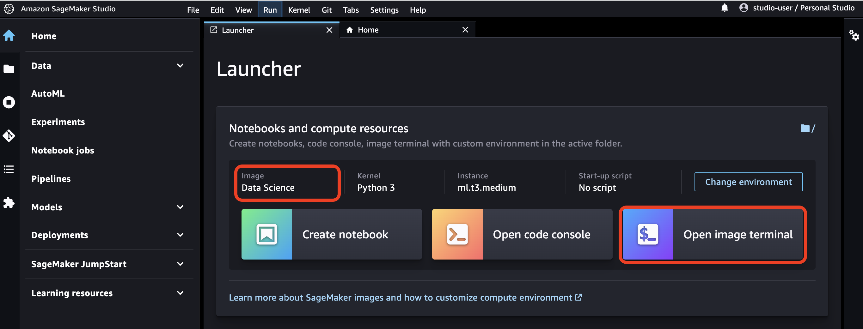Select Pipelines in the sidebar menu
Viewport: 863px width, 329px height.
(51, 179)
